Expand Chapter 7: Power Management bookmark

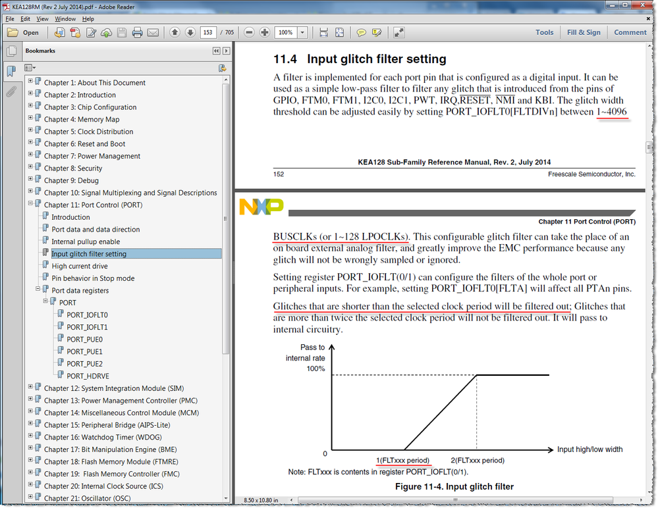point(30,154)
